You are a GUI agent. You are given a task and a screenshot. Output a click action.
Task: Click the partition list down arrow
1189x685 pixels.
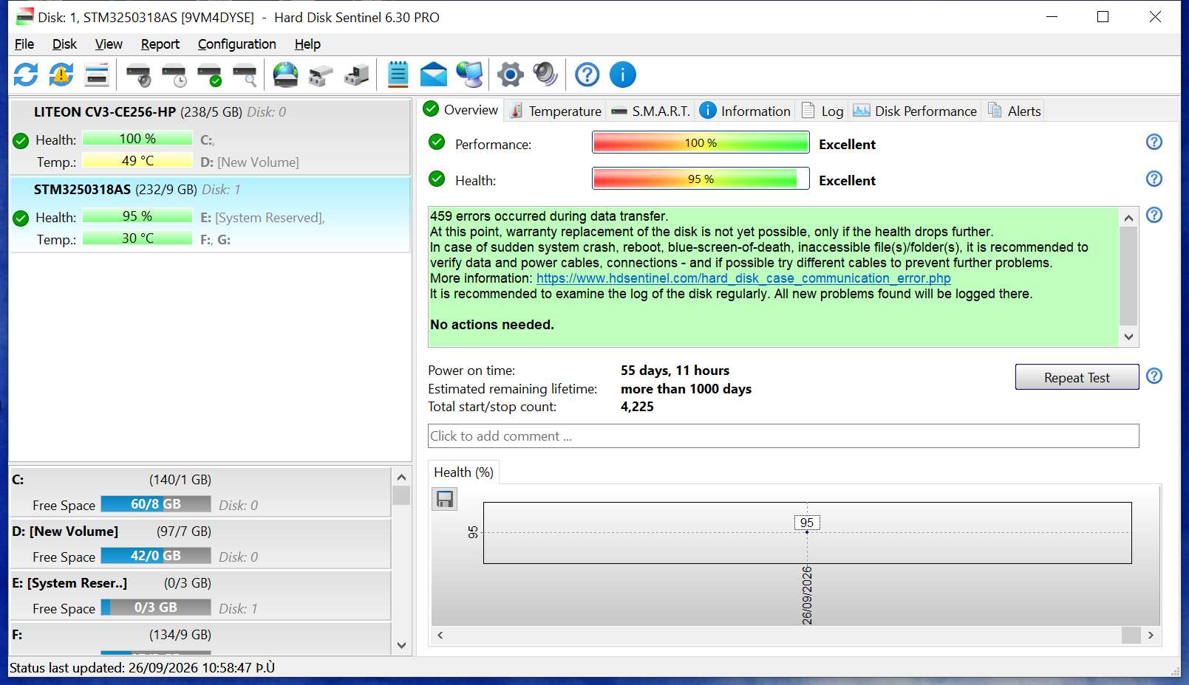click(401, 645)
